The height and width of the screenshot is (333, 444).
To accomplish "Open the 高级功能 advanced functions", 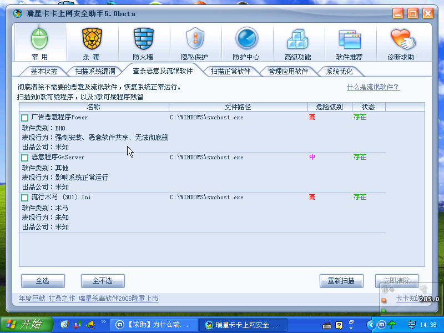I will (x=298, y=43).
